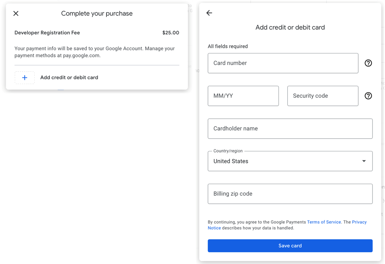This screenshot has width=385, height=264.
Task: Click the Country/region dropdown arrow
Action: (x=364, y=161)
